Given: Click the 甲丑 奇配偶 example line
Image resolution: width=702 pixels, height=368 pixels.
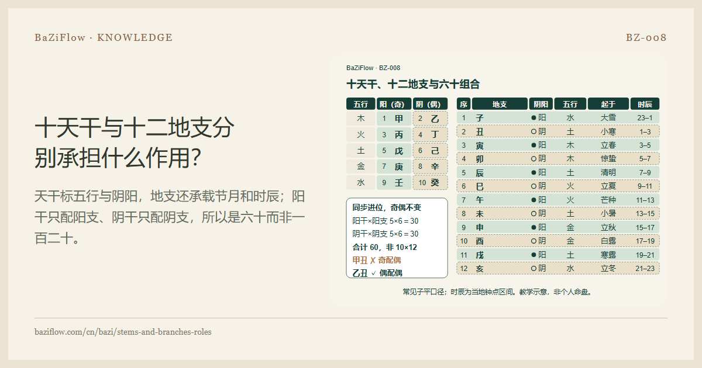Looking at the screenshot, I should pos(376,260).
